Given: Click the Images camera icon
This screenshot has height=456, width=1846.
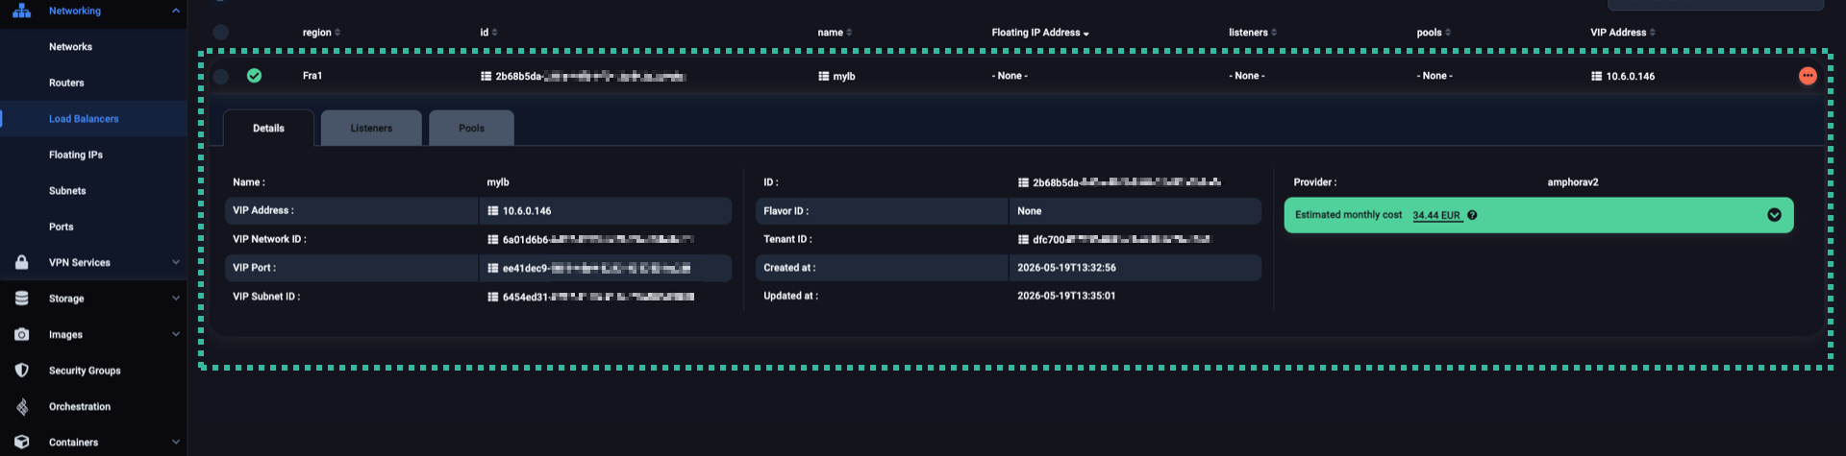Looking at the screenshot, I should pyautogui.click(x=21, y=334).
